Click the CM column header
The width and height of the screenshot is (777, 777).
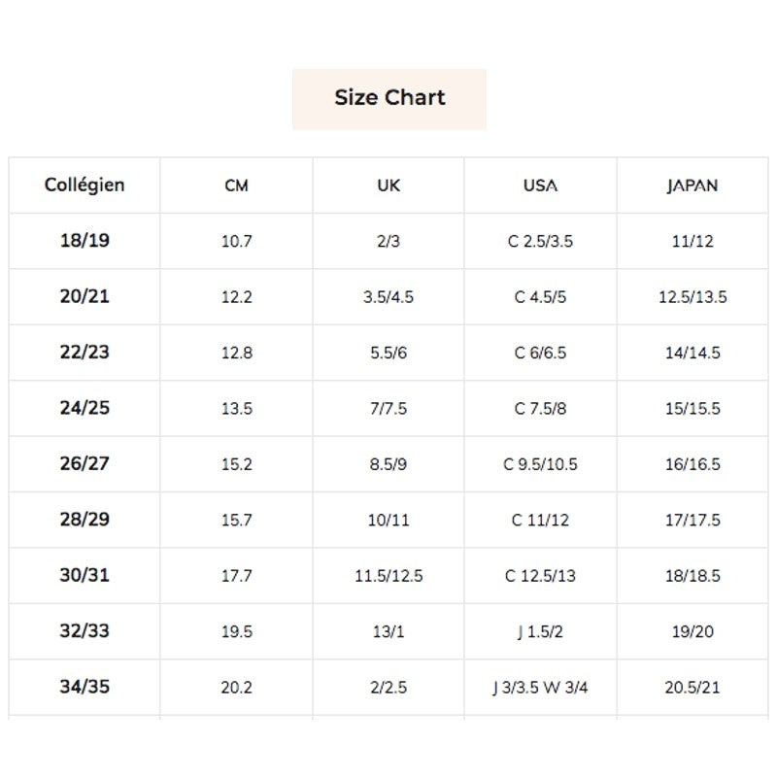coord(236,186)
